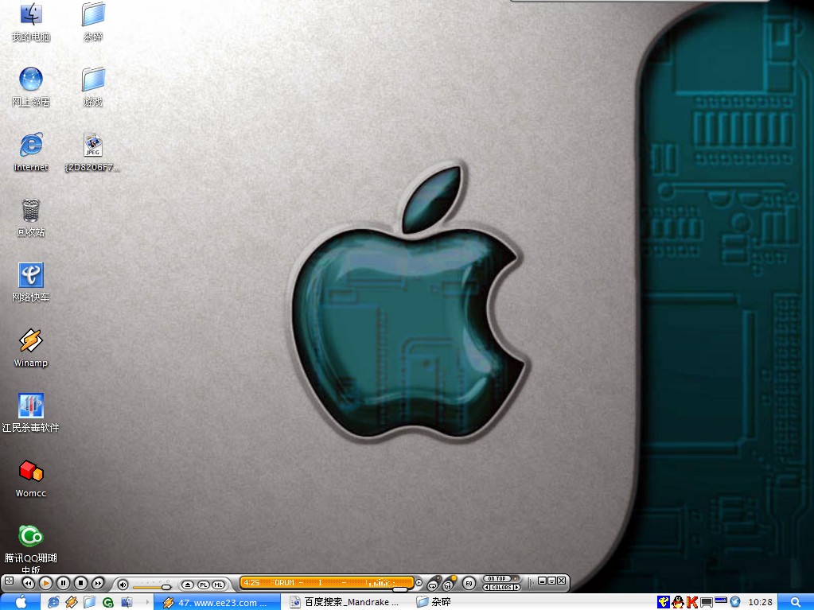Viewport: 814px width, 610px height.
Task: Skip to next track in Winamp
Action: pyautogui.click(x=98, y=583)
